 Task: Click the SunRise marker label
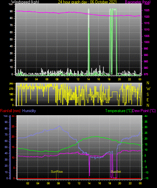coord(57,172)
